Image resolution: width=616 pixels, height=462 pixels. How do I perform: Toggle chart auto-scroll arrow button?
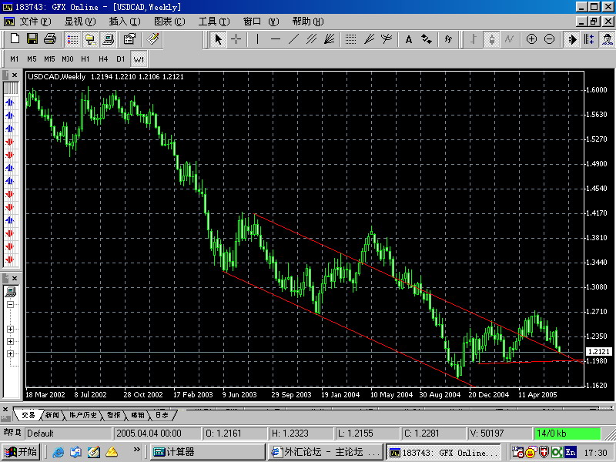[572, 39]
